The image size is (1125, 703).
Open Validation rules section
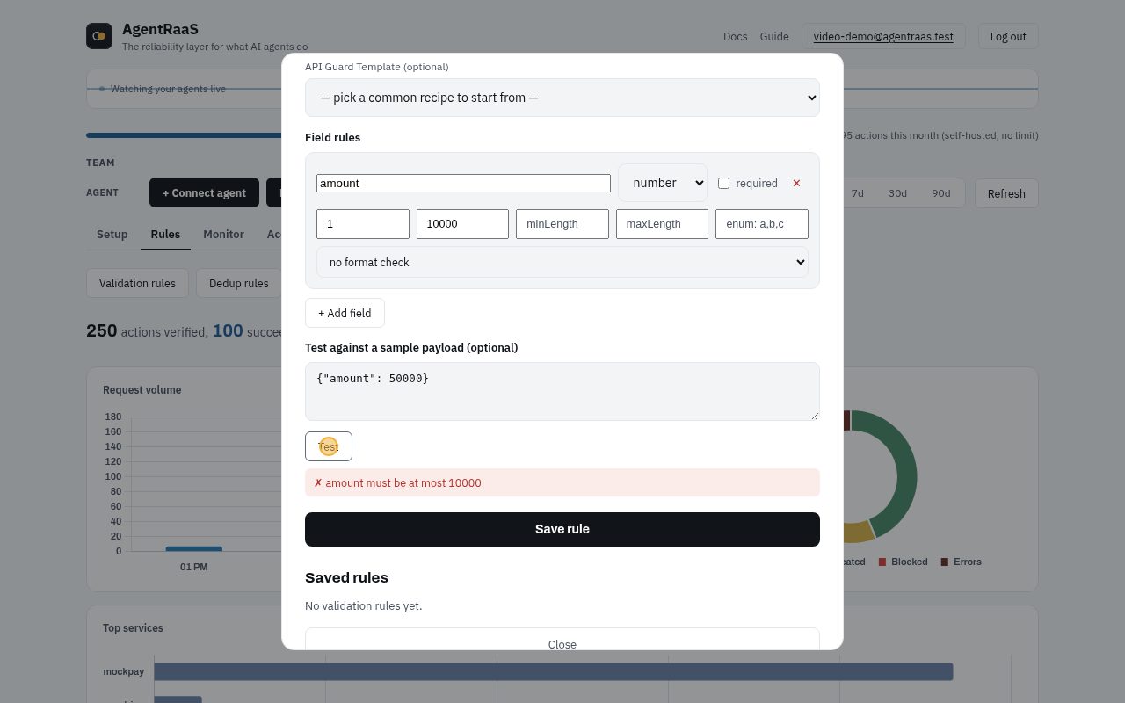pyautogui.click(x=137, y=283)
